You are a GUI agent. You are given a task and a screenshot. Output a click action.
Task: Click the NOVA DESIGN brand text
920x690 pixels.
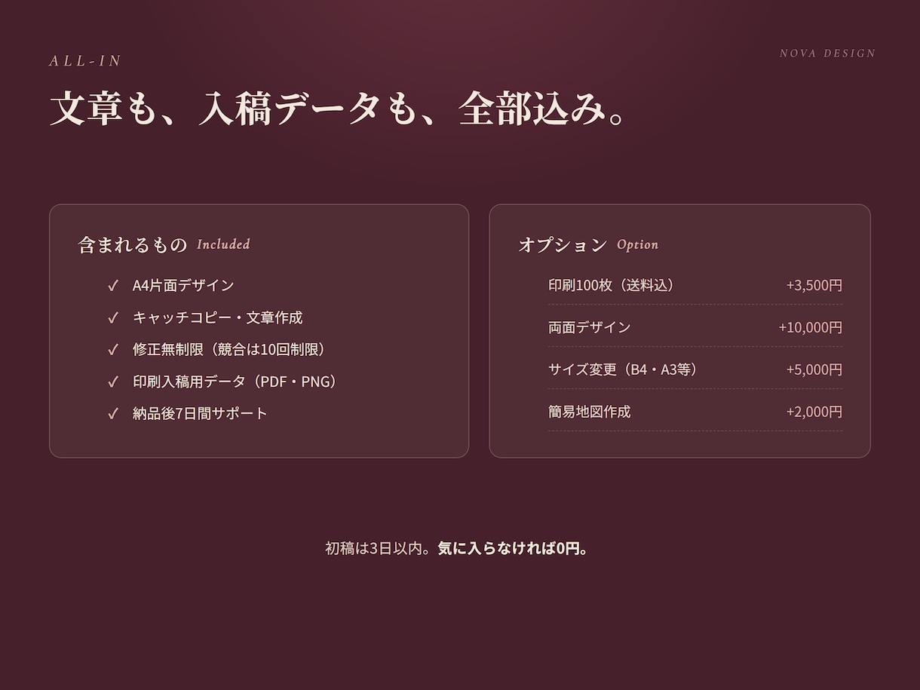[827, 54]
